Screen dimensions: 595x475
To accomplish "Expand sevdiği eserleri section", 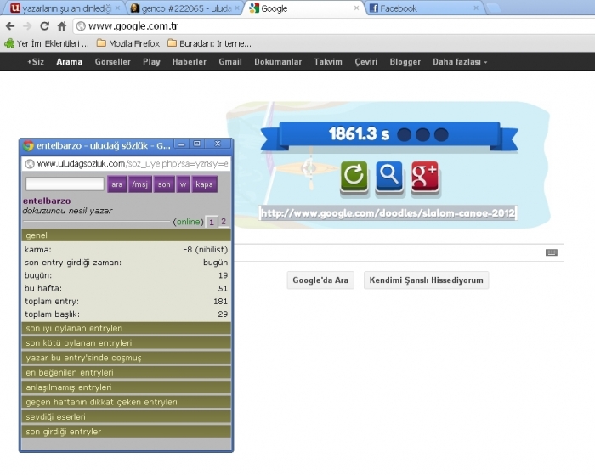I will pos(126,417).
